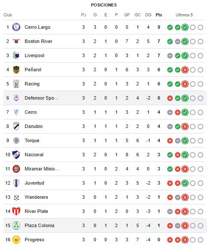Click the Nacional club crest
Image resolution: width=207 pixels, height=249 pixels.
point(16,155)
